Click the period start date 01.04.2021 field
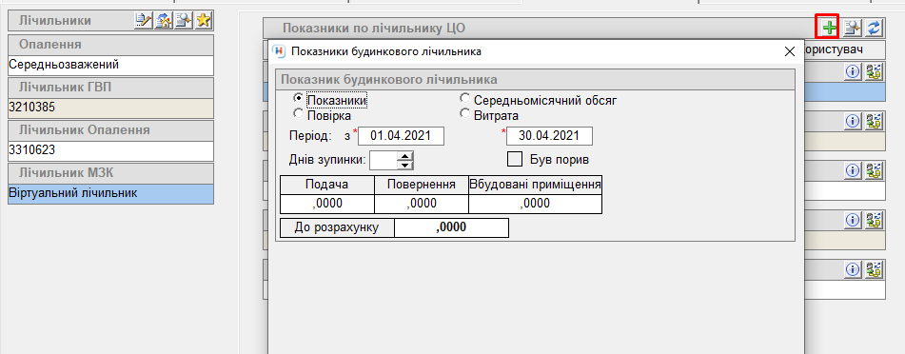The image size is (905, 354). coord(402,136)
